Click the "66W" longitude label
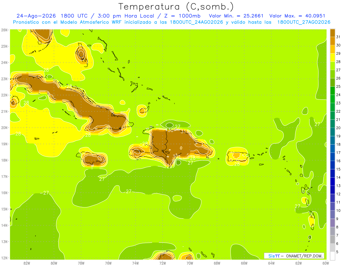The width and height of the screenshot is (346, 267). [x=244, y=263]
